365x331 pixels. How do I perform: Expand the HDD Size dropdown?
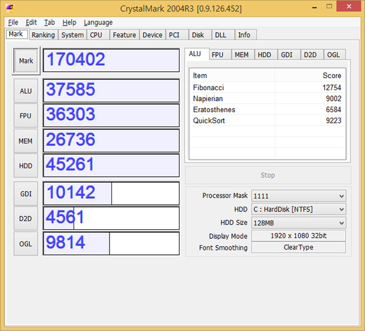(298, 222)
